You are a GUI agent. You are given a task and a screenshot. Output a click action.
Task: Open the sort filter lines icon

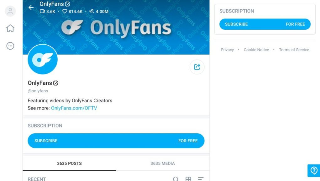[201, 179]
